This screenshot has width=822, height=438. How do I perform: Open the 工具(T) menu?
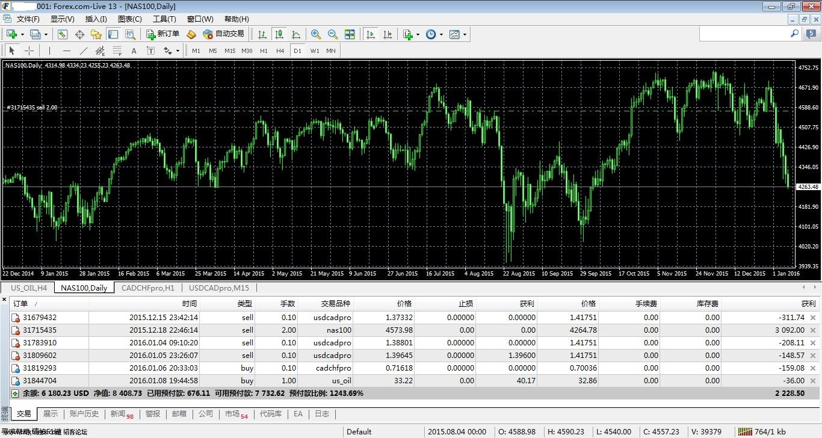pos(164,19)
